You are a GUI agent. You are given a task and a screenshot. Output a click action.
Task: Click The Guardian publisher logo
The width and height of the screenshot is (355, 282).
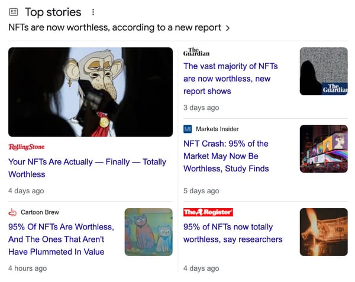(196, 52)
